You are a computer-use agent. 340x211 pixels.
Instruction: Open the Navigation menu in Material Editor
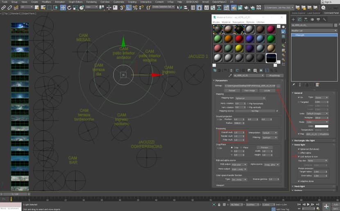(x=238, y=22)
